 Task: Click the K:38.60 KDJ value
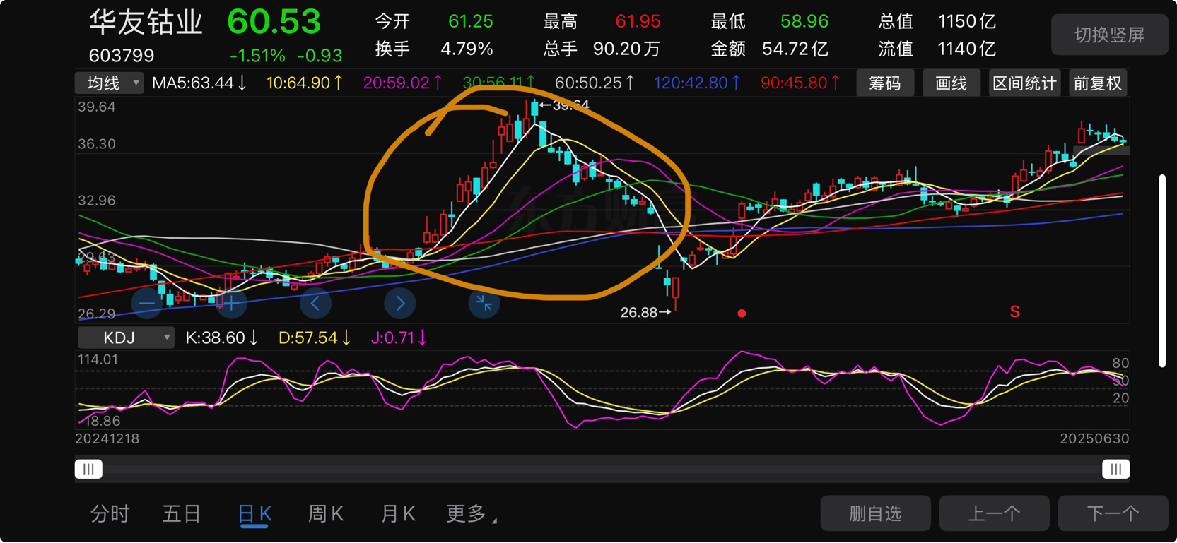(222, 338)
